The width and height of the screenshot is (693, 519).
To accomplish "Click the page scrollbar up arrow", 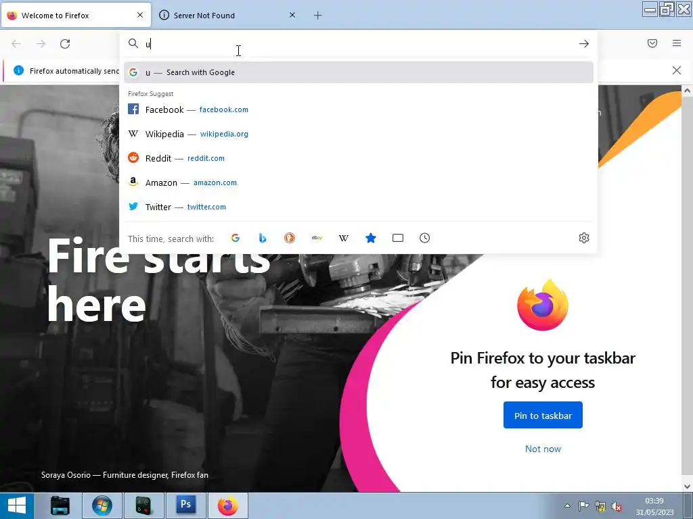I will click(688, 91).
